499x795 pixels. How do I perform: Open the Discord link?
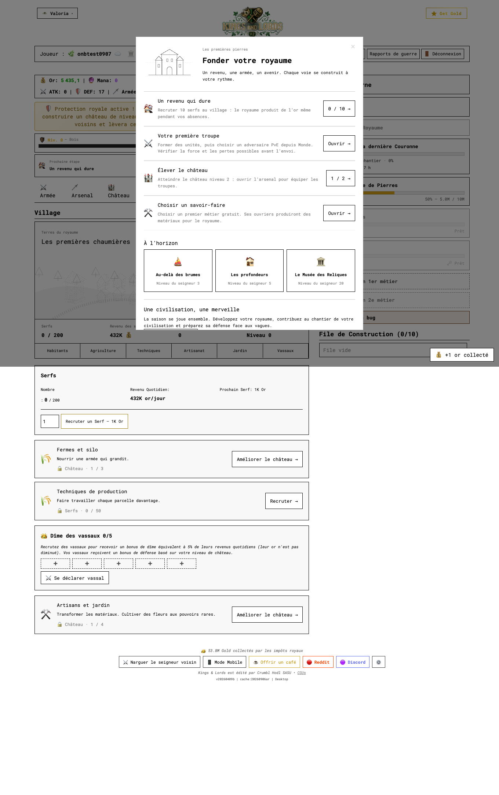[x=353, y=662]
